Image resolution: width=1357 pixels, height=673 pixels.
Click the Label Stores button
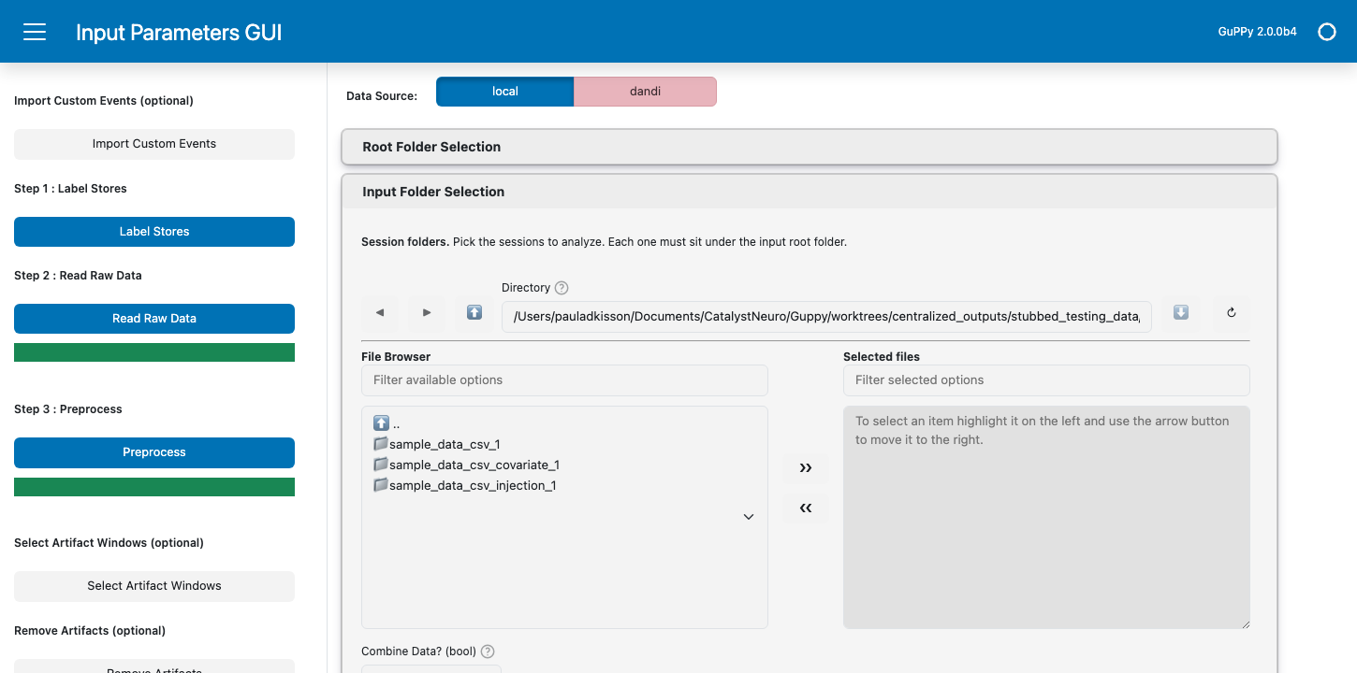tap(154, 232)
